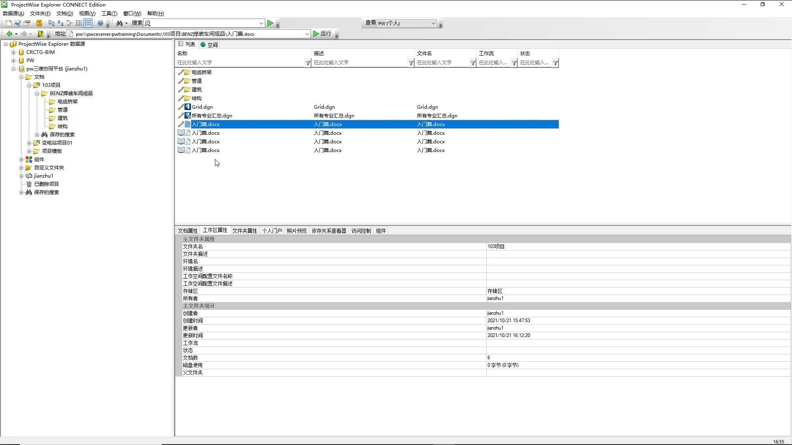This screenshot has height=445, width=792.
Task: Toggle the 状态 column filter icon
Action: pyautogui.click(x=556, y=63)
